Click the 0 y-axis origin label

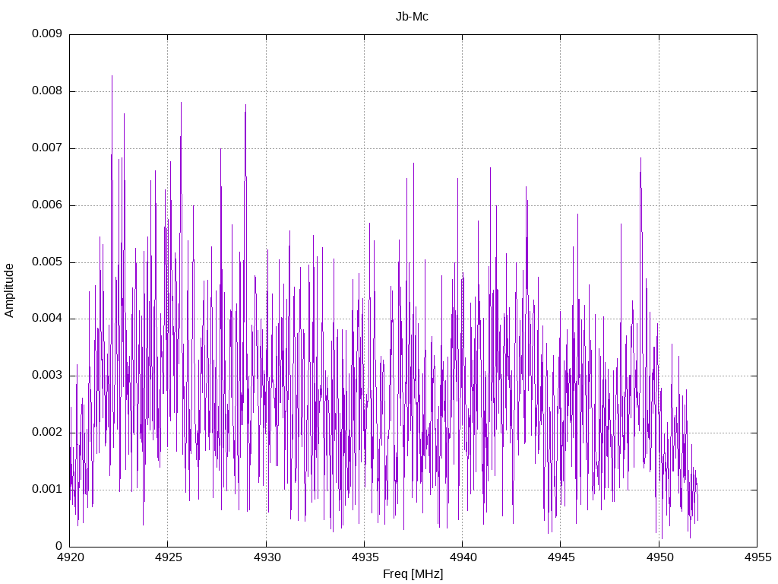click(59, 546)
